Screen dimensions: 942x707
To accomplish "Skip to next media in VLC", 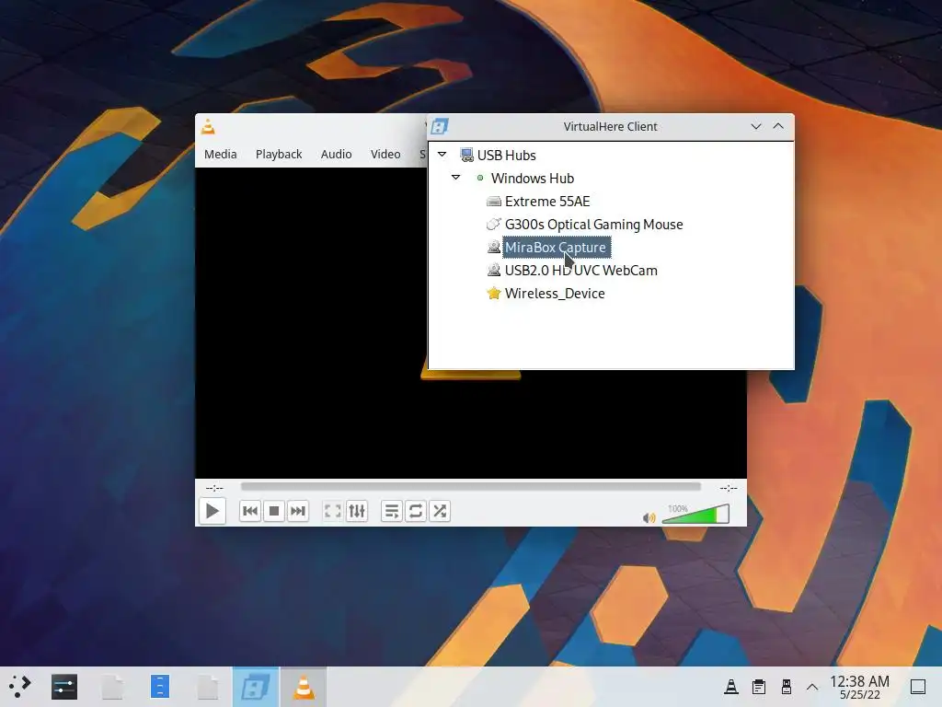I will pyautogui.click(x=298, y=511).
